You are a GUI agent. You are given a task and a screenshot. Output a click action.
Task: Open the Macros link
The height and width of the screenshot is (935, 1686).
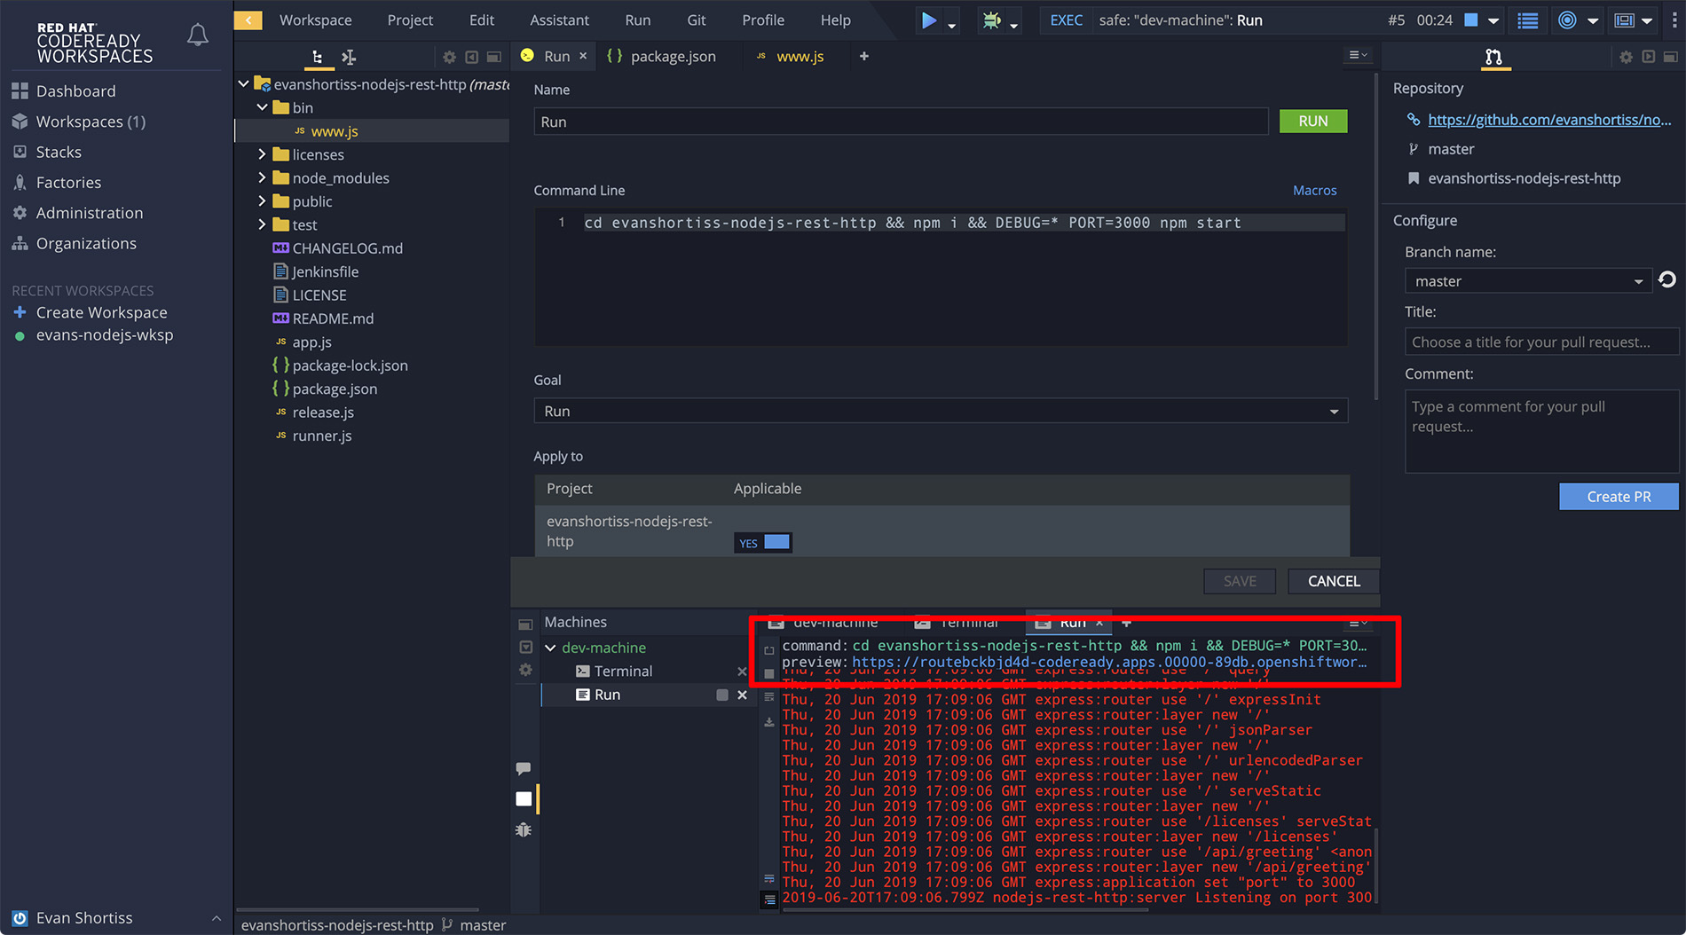(1314, 190)
